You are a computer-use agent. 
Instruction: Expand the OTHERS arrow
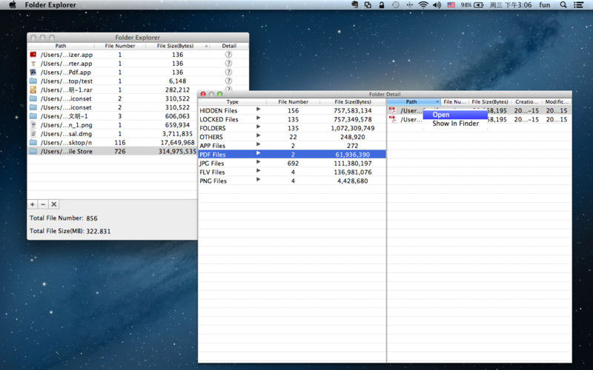click(258, 135)
